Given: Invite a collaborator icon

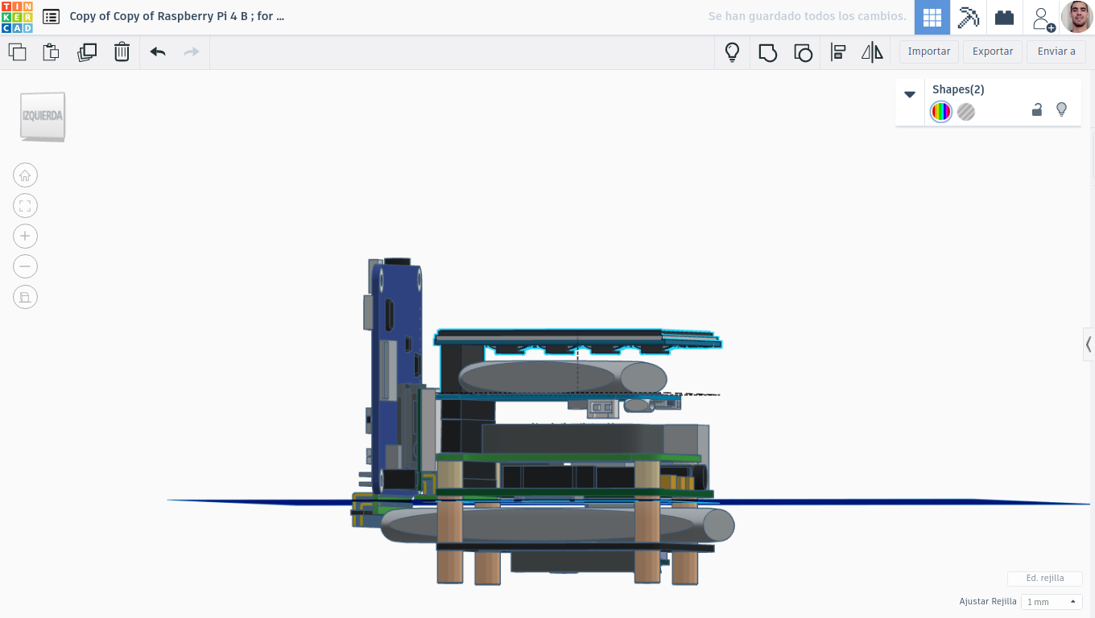Looking at the screenshot, I should 1043,18.
